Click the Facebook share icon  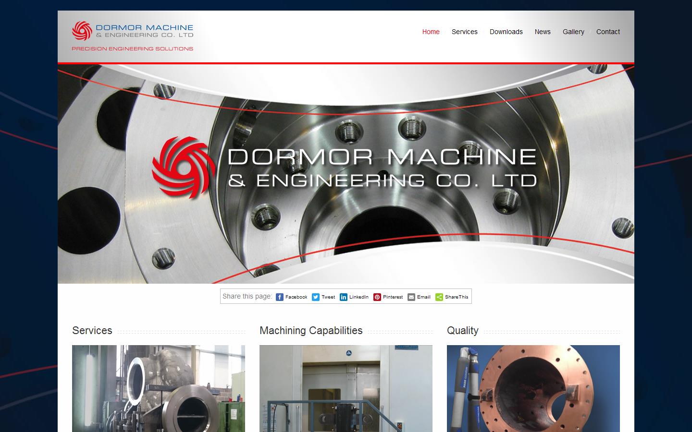280,297
